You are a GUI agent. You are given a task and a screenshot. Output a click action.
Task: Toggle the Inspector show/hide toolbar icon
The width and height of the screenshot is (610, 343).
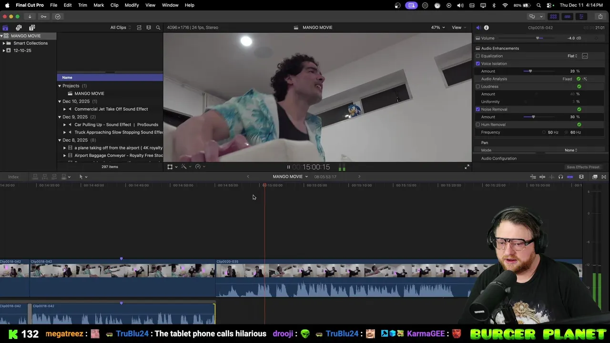tap(581, 17)
